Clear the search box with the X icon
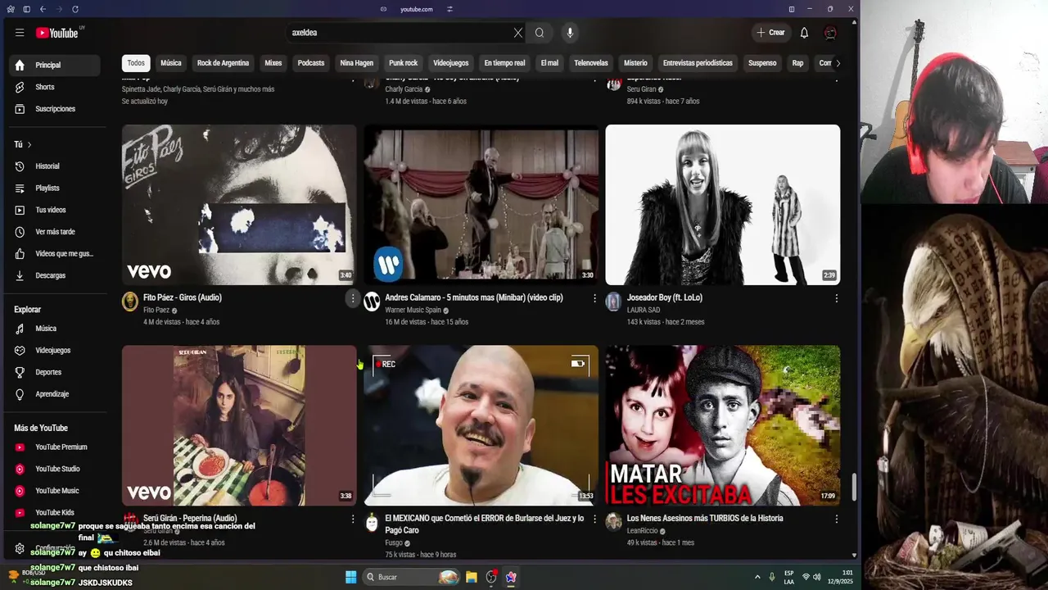 [x=517, y=33]
